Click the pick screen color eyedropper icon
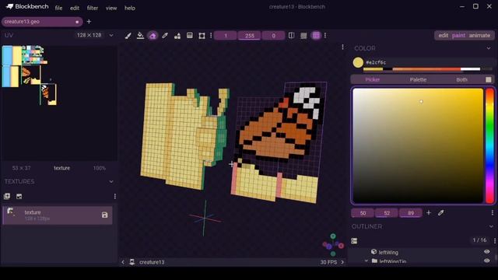The width and height of the screenshot is (498, 280). pos(441,212)
